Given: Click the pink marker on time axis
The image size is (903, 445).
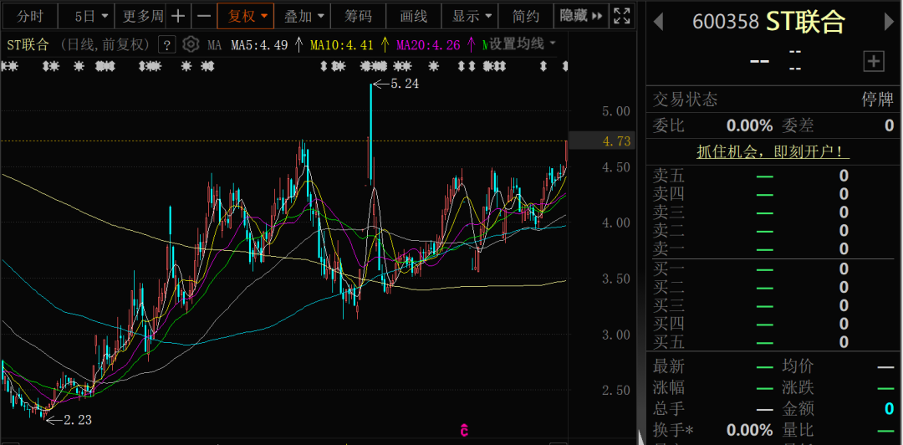Looking at the screenshot, I should pyautogui.click(x=462, y=431).
